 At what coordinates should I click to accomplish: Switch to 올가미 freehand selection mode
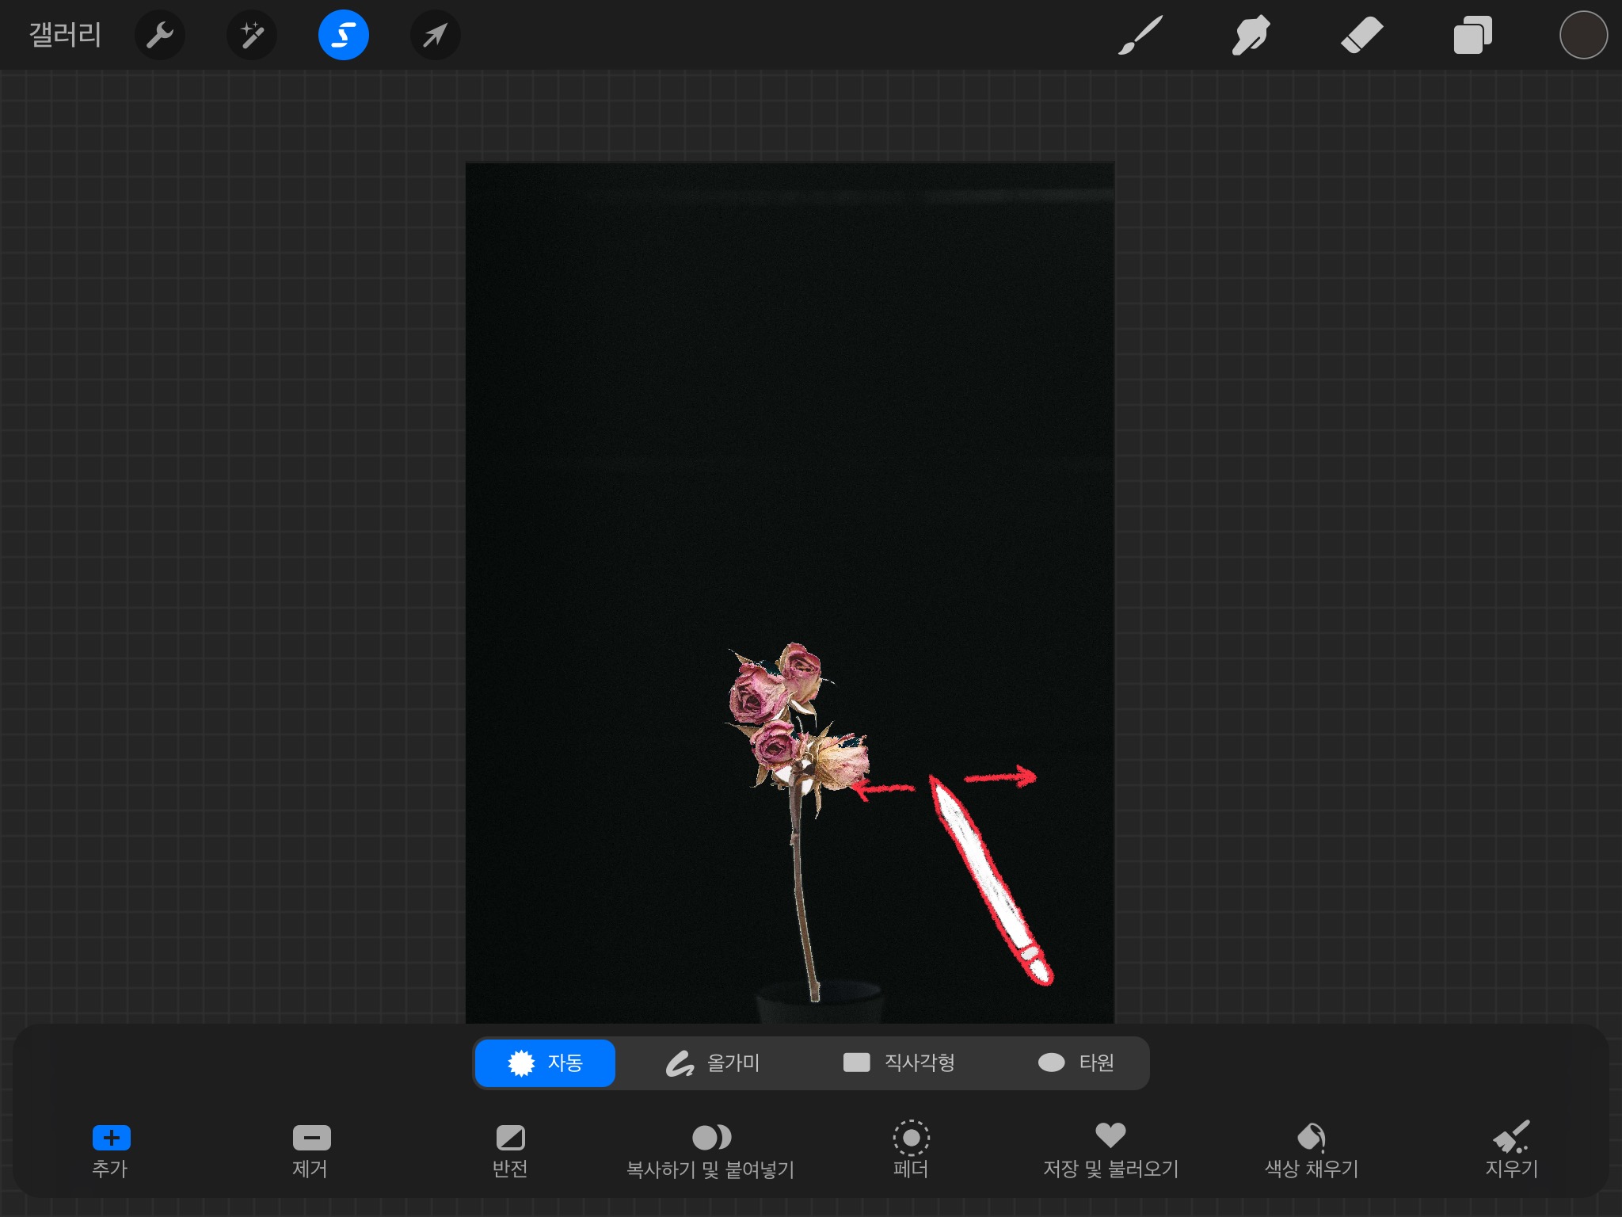pos(713,1062)
